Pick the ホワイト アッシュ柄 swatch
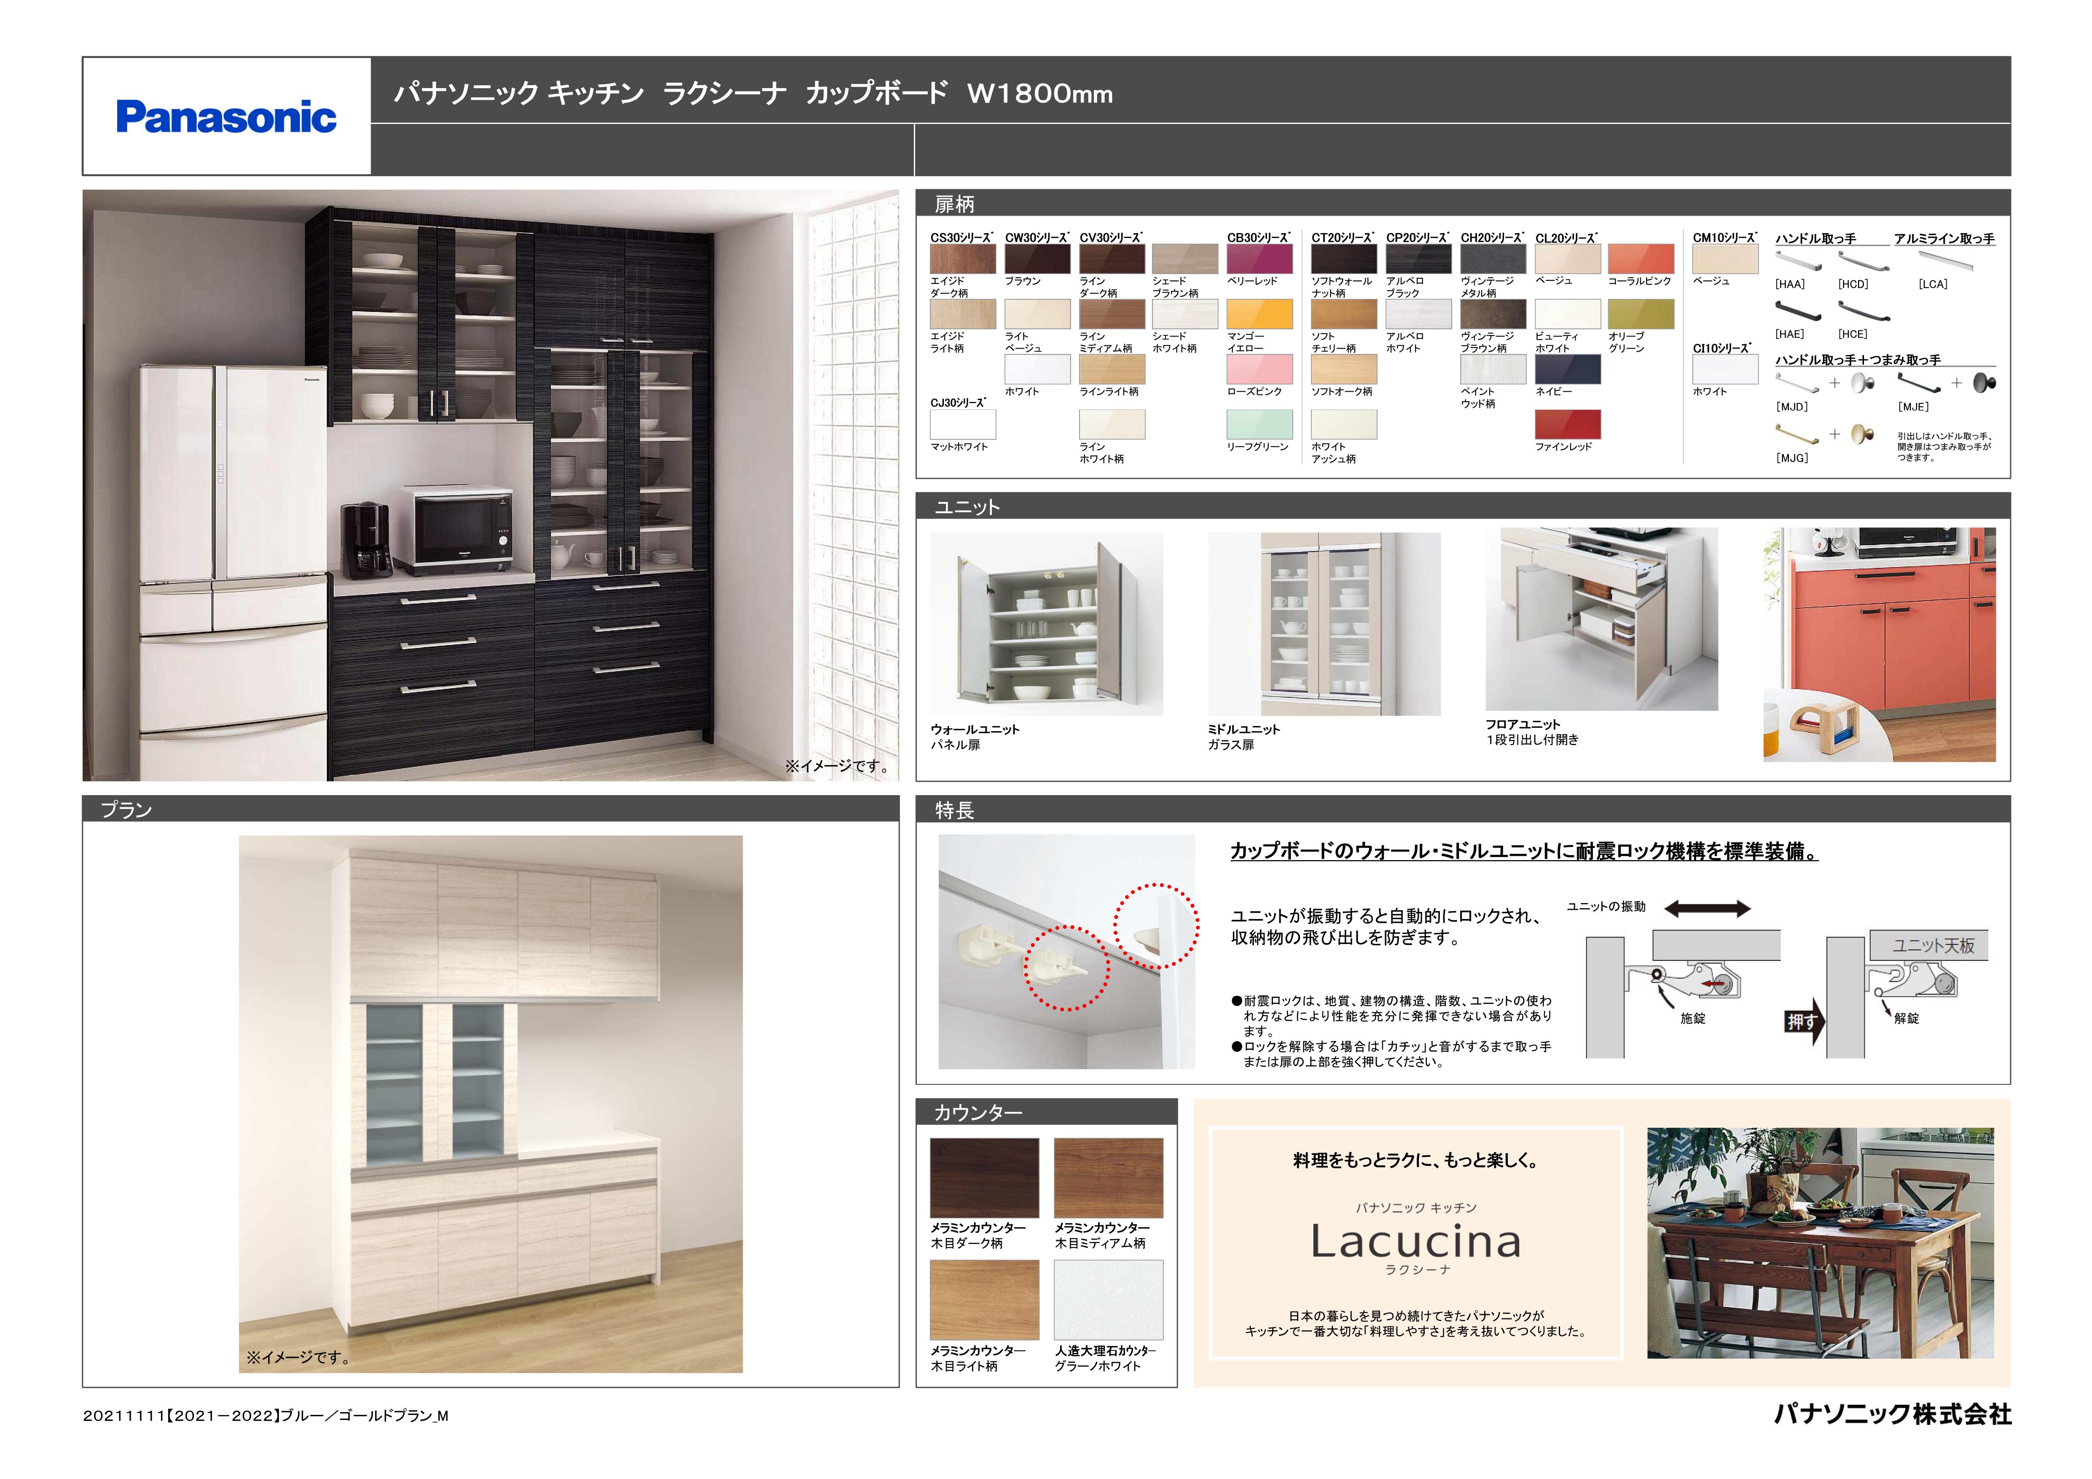 (x=1344, y=425)
